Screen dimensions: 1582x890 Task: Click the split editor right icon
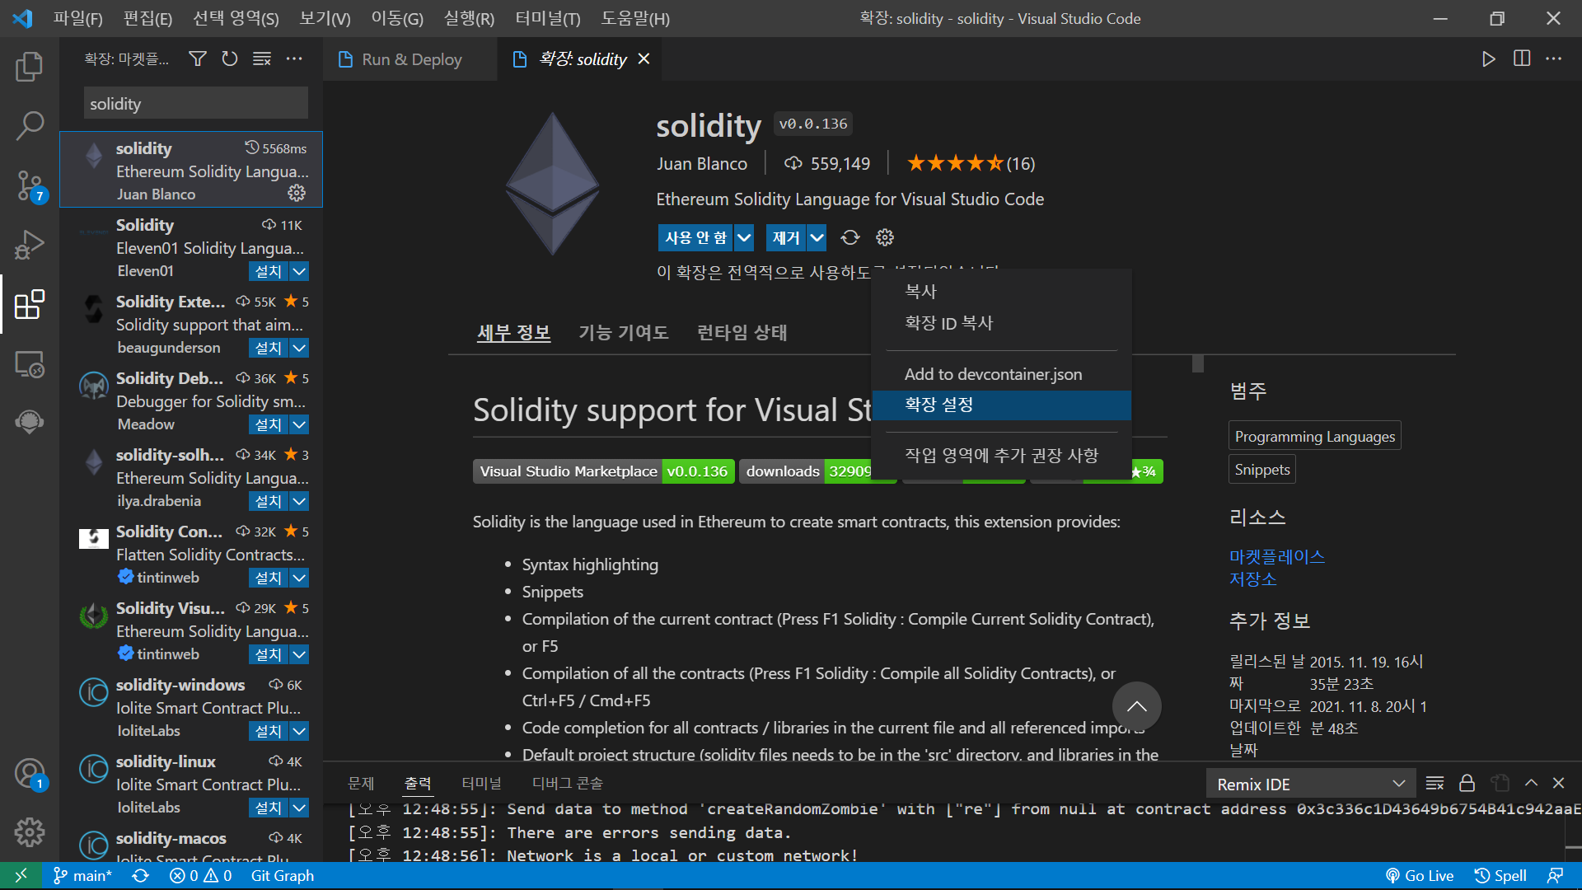[x=1522, y=59]
